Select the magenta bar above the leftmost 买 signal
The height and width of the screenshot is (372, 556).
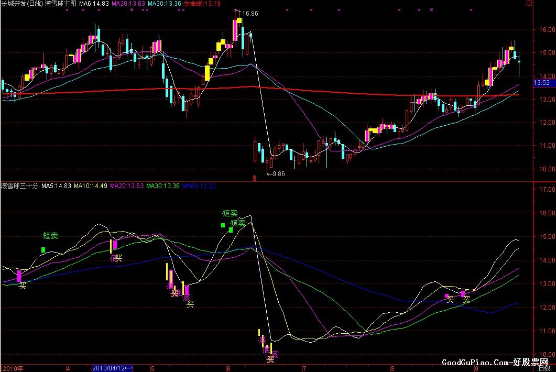click(19, 276)
